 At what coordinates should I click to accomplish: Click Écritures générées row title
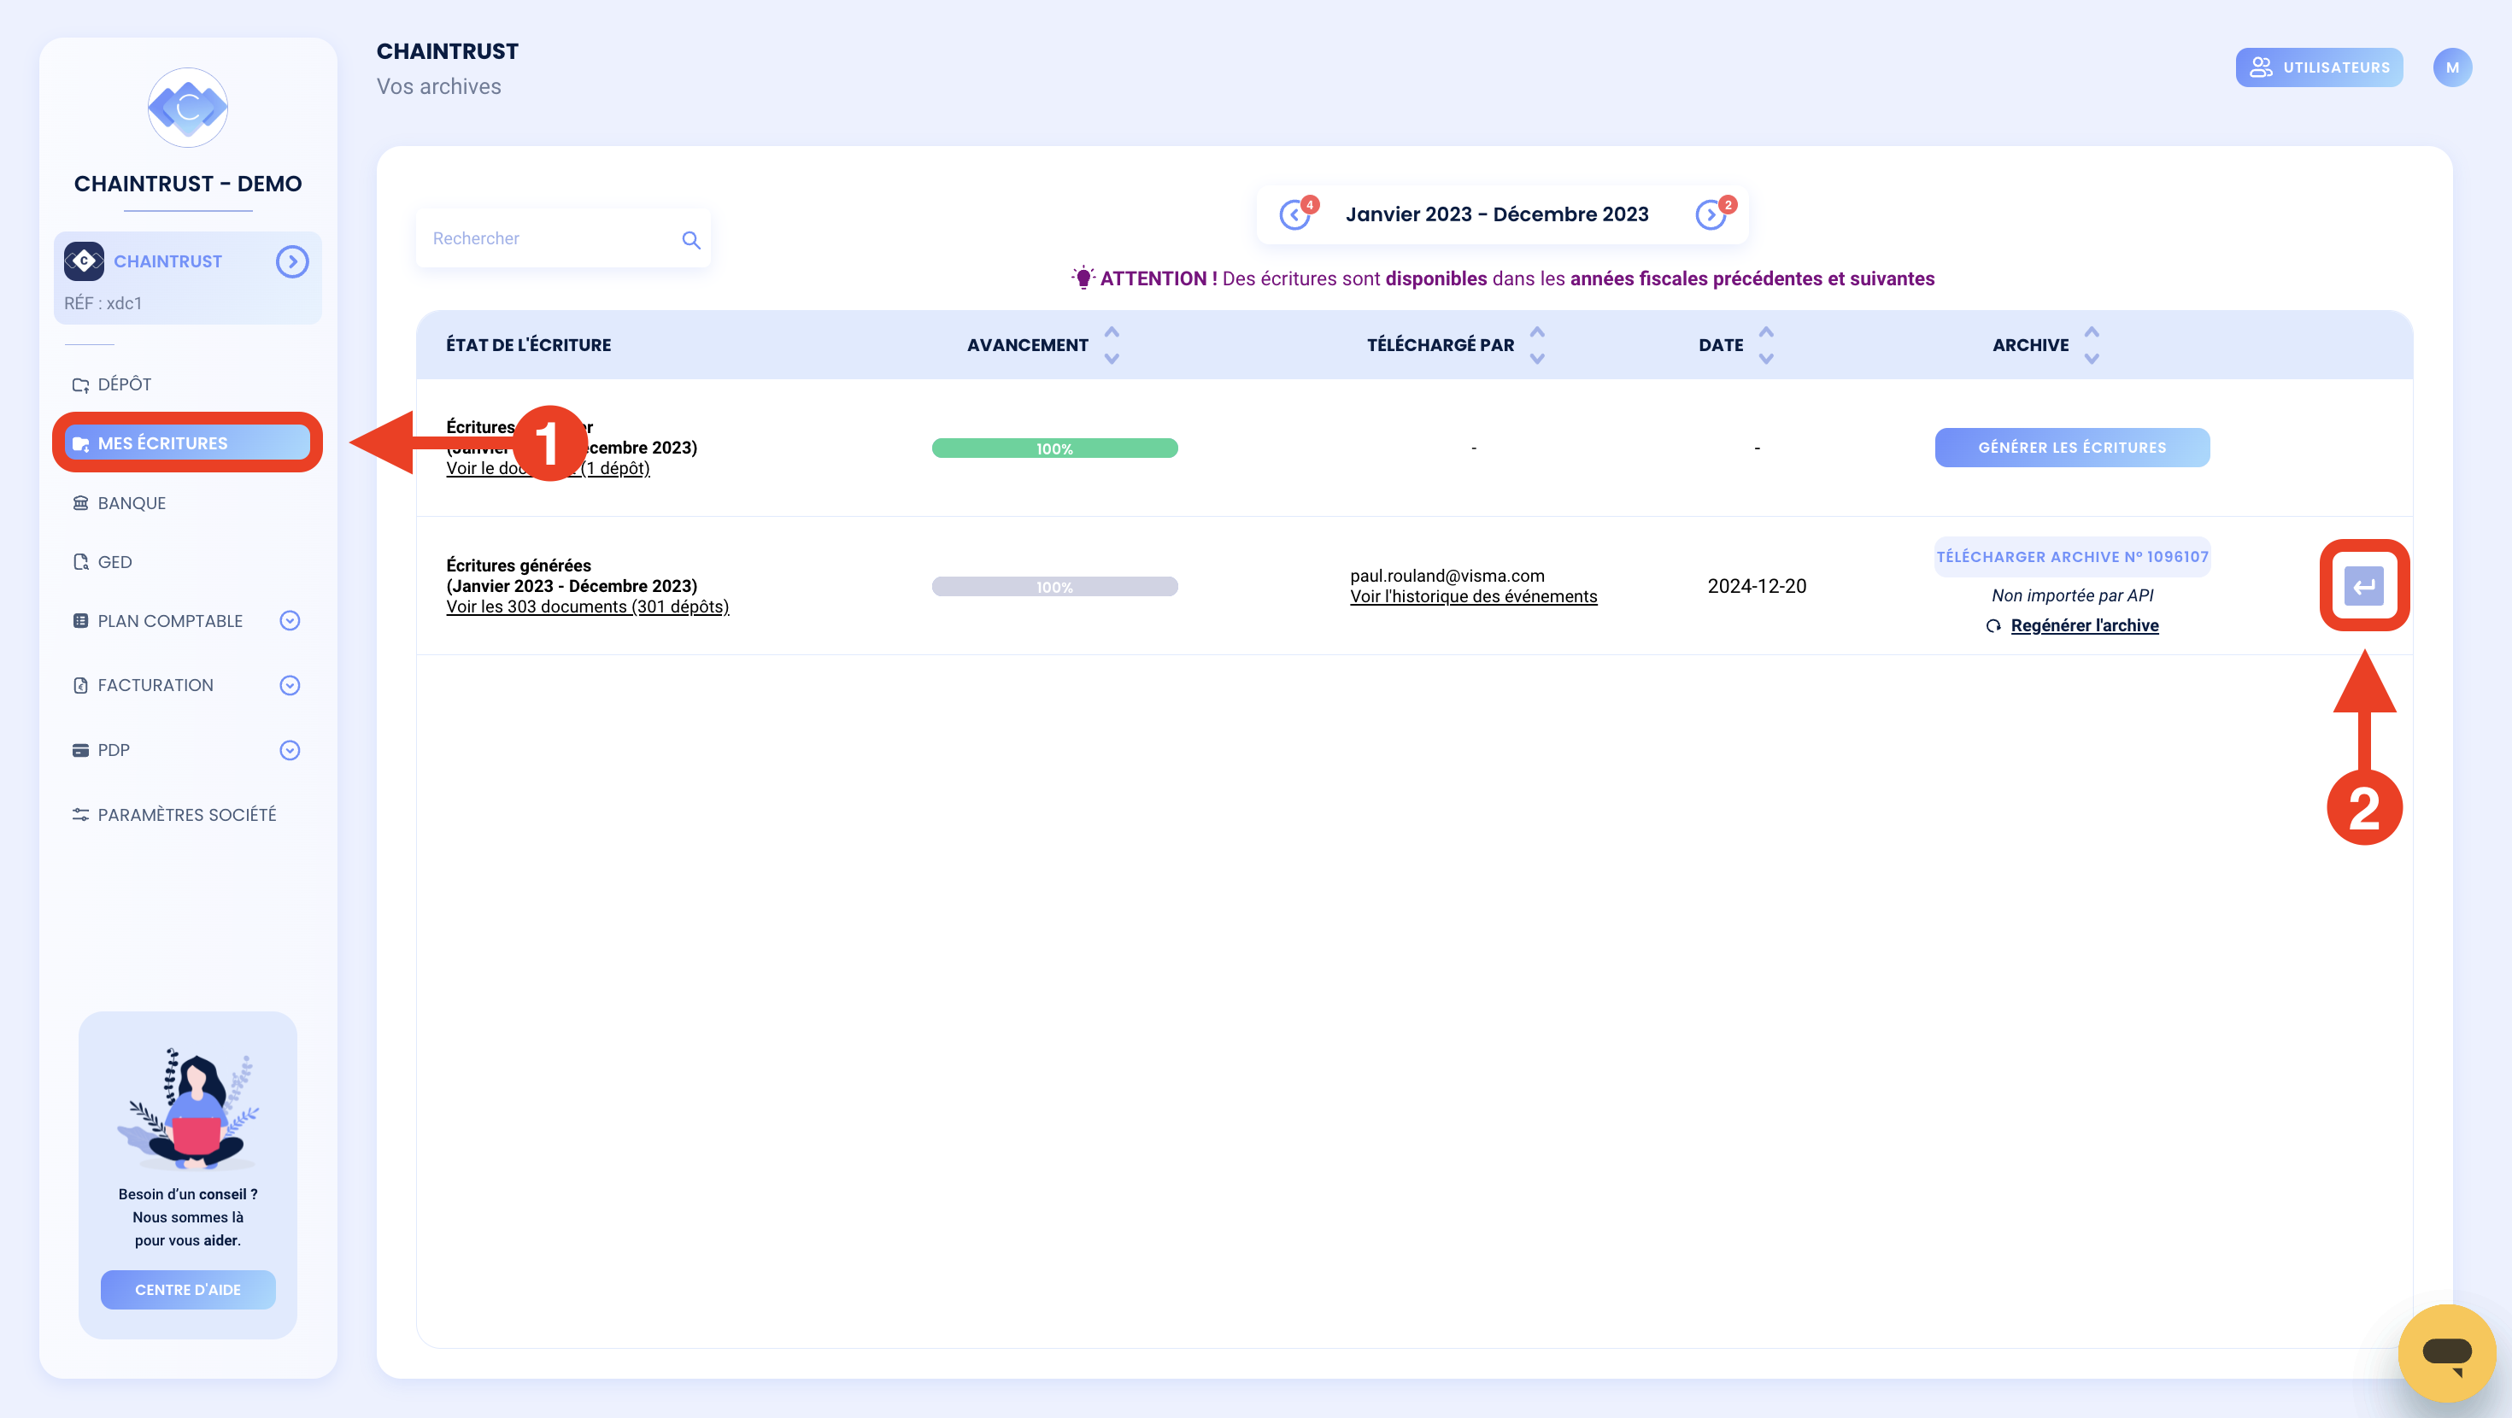(x=519, y=565)
